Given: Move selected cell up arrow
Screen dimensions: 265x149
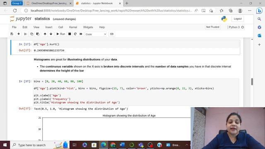Looking at the screenshot, I should pyautogui.click(x=45, y=34).
